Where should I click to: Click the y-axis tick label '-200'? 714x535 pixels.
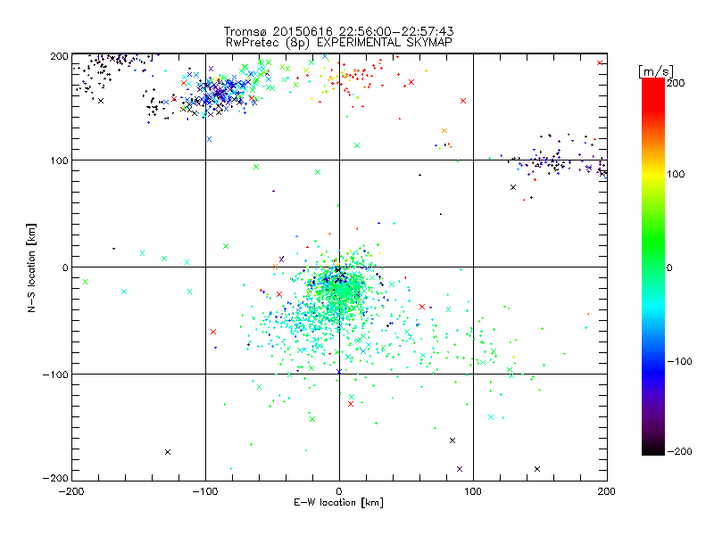point(55,478)
